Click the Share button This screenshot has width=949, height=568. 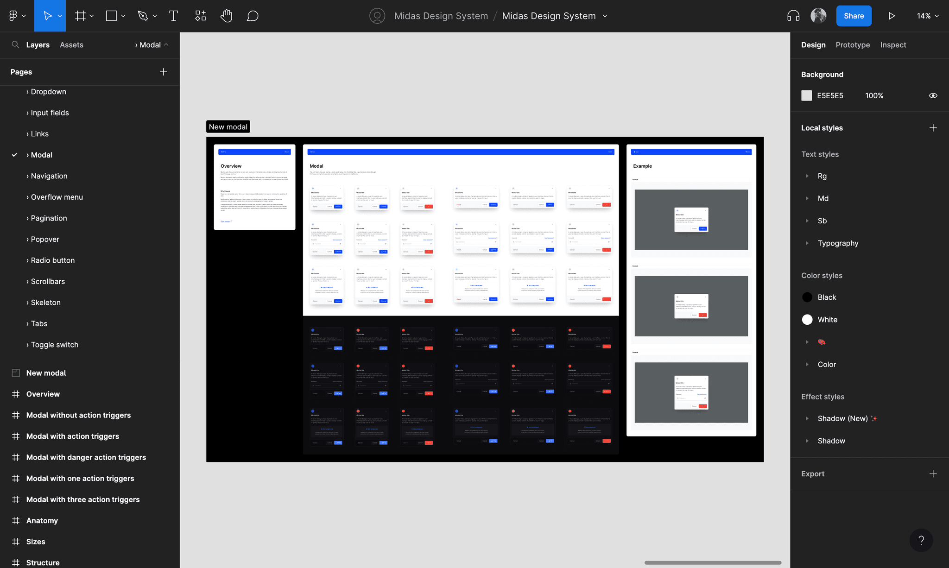coord(854,16)
